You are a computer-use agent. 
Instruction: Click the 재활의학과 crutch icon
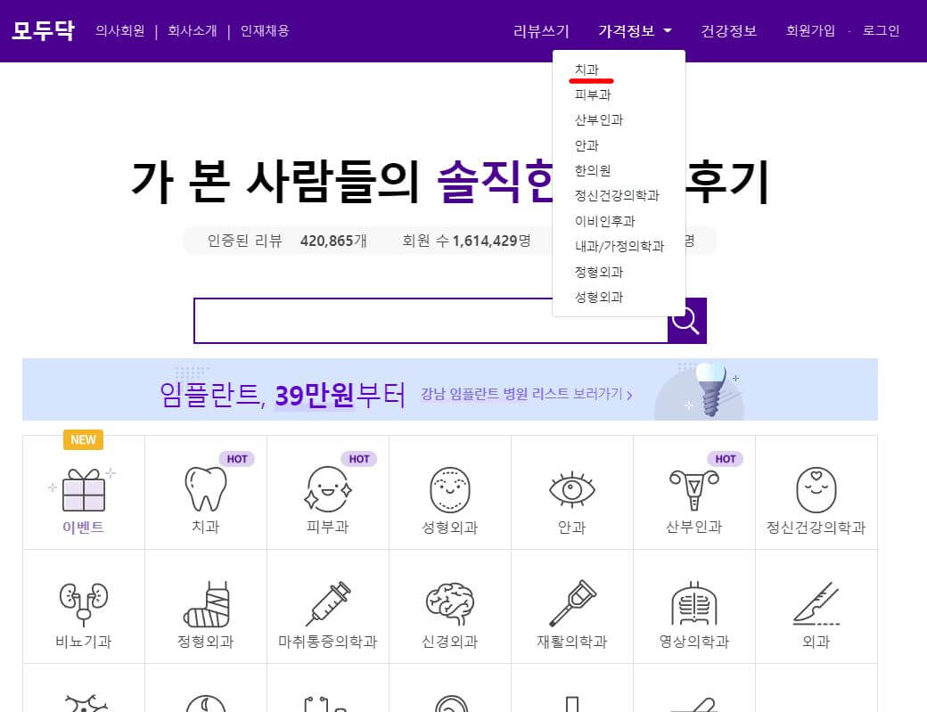(572, 602)
